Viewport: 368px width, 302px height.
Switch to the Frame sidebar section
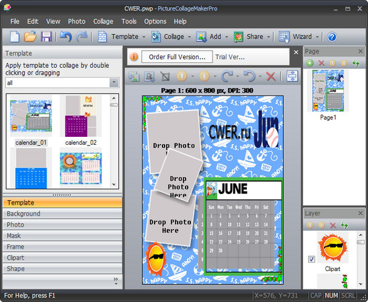[63, 247]
